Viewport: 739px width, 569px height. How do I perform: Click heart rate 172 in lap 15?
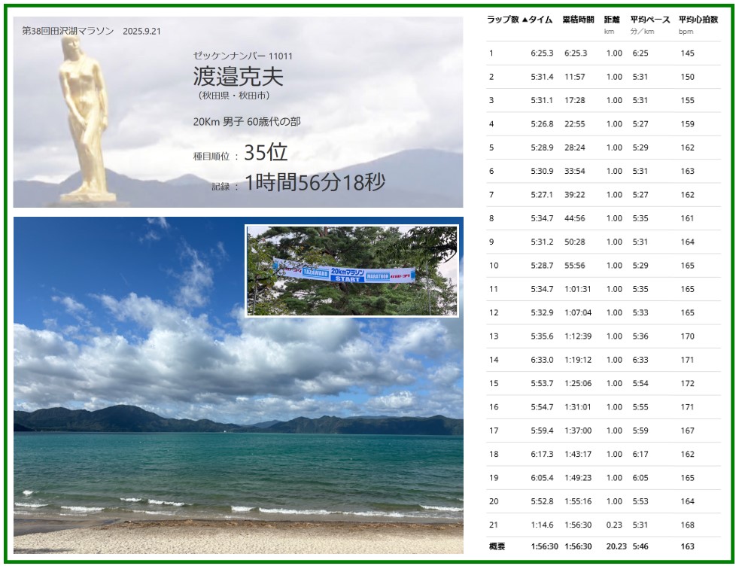coord(687,384)
